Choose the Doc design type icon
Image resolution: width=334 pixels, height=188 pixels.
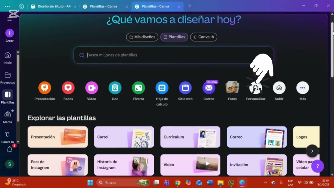pyautogui.click(x=115, y=88)
